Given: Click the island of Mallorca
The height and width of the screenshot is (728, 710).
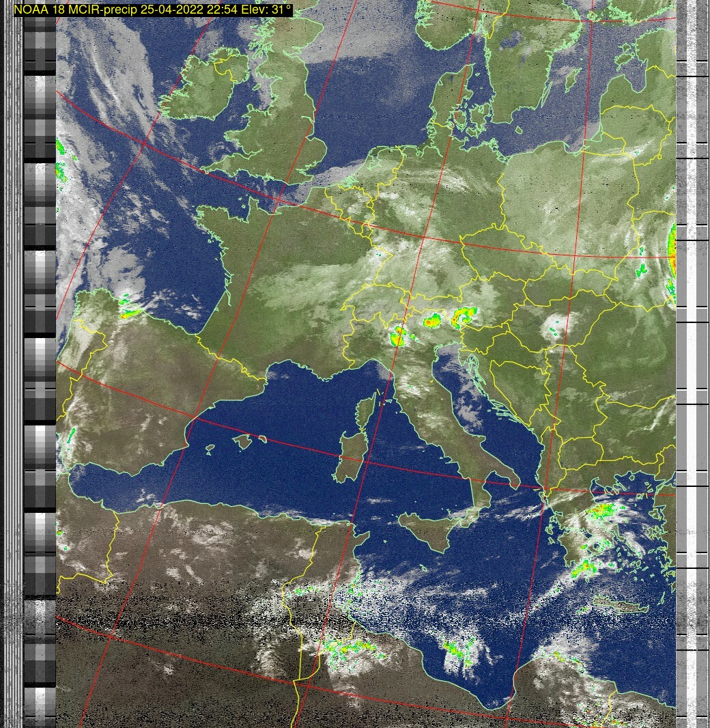Looking at the screenshot, I should click(242, 442).
